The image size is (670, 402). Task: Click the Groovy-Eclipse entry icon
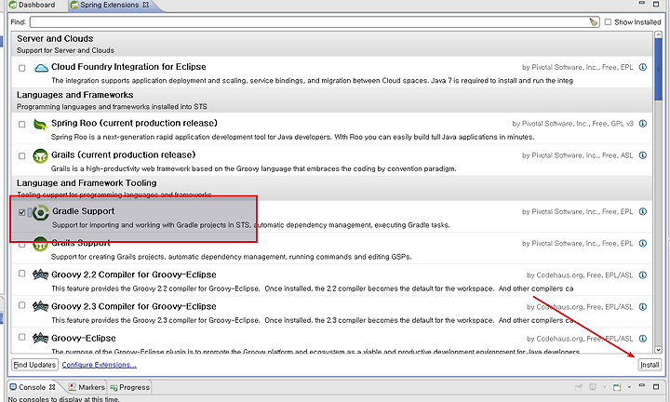click(x=40, y=338)
